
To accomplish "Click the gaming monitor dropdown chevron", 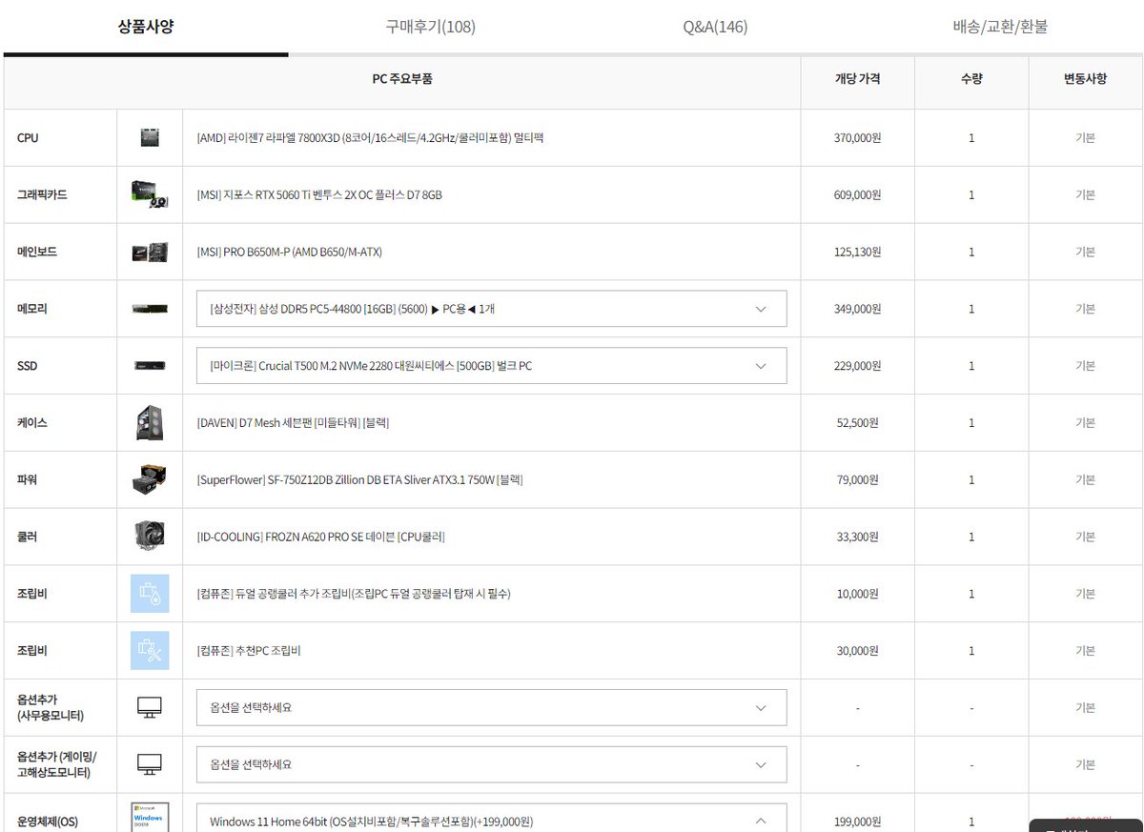I will (x=761, y=764).
